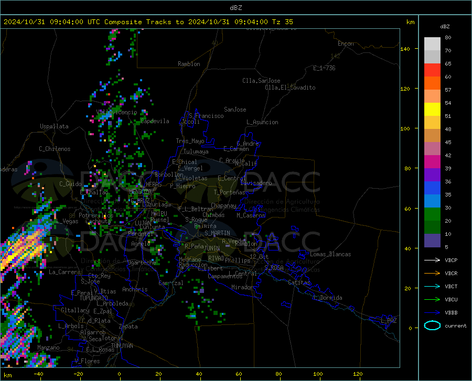The width and height of the screenshot is (472, 381).
Task: Click the Uspallata place label on map
Action: coord(54,127)
